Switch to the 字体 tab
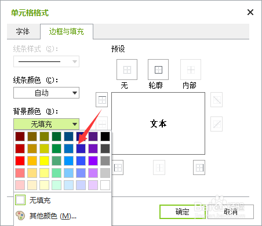This screenshot has width=262, height=226. pos(23,31)
